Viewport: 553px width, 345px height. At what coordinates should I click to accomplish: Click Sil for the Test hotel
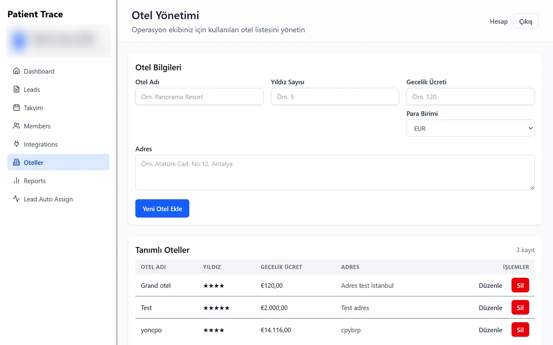(x=520, y=307)
